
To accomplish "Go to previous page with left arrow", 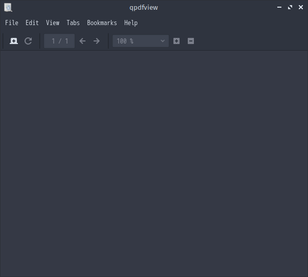I will [82, 41].
